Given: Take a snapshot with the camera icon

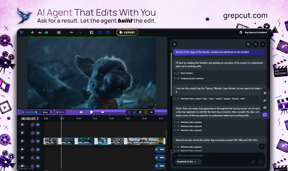Looking at the screenshot, I should pyautogui.click(x=59, y=32).
